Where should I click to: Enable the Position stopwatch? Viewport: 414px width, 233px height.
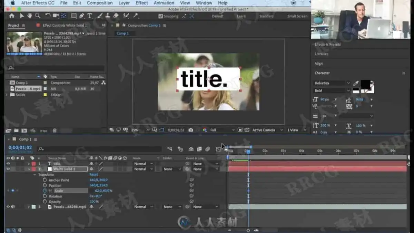tap(45, 185)
